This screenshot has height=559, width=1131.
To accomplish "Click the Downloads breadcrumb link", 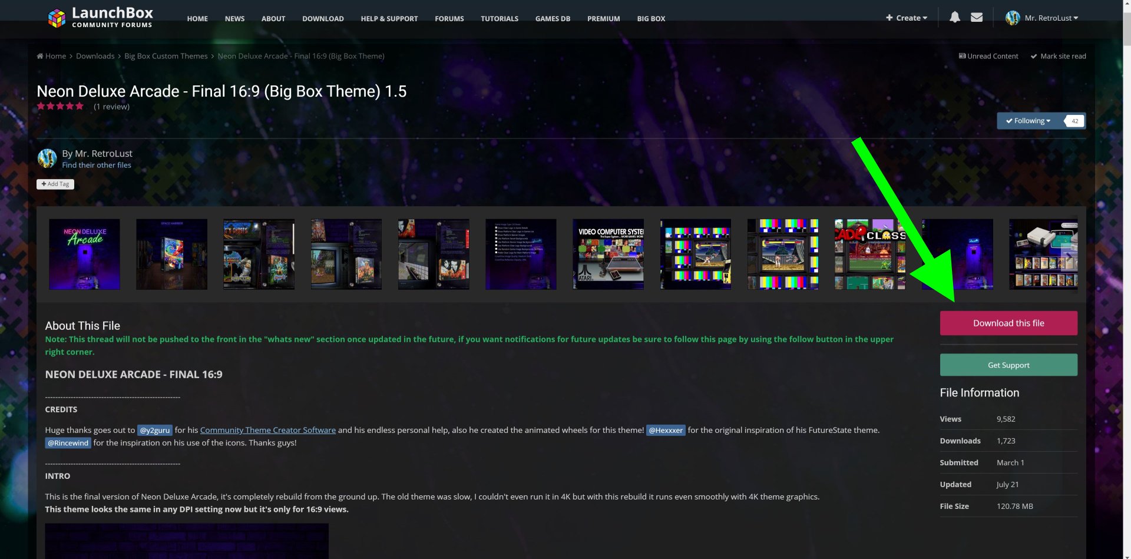I will 95,56.
